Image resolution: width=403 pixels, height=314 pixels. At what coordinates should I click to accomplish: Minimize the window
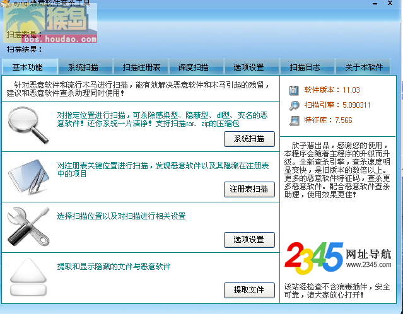[x=375, y=3]
